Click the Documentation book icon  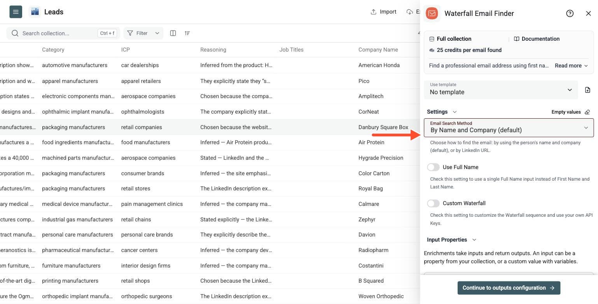(x=517, y=39)
